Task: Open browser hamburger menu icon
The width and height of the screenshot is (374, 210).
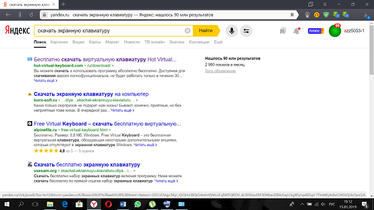Action: coord(325,4)
